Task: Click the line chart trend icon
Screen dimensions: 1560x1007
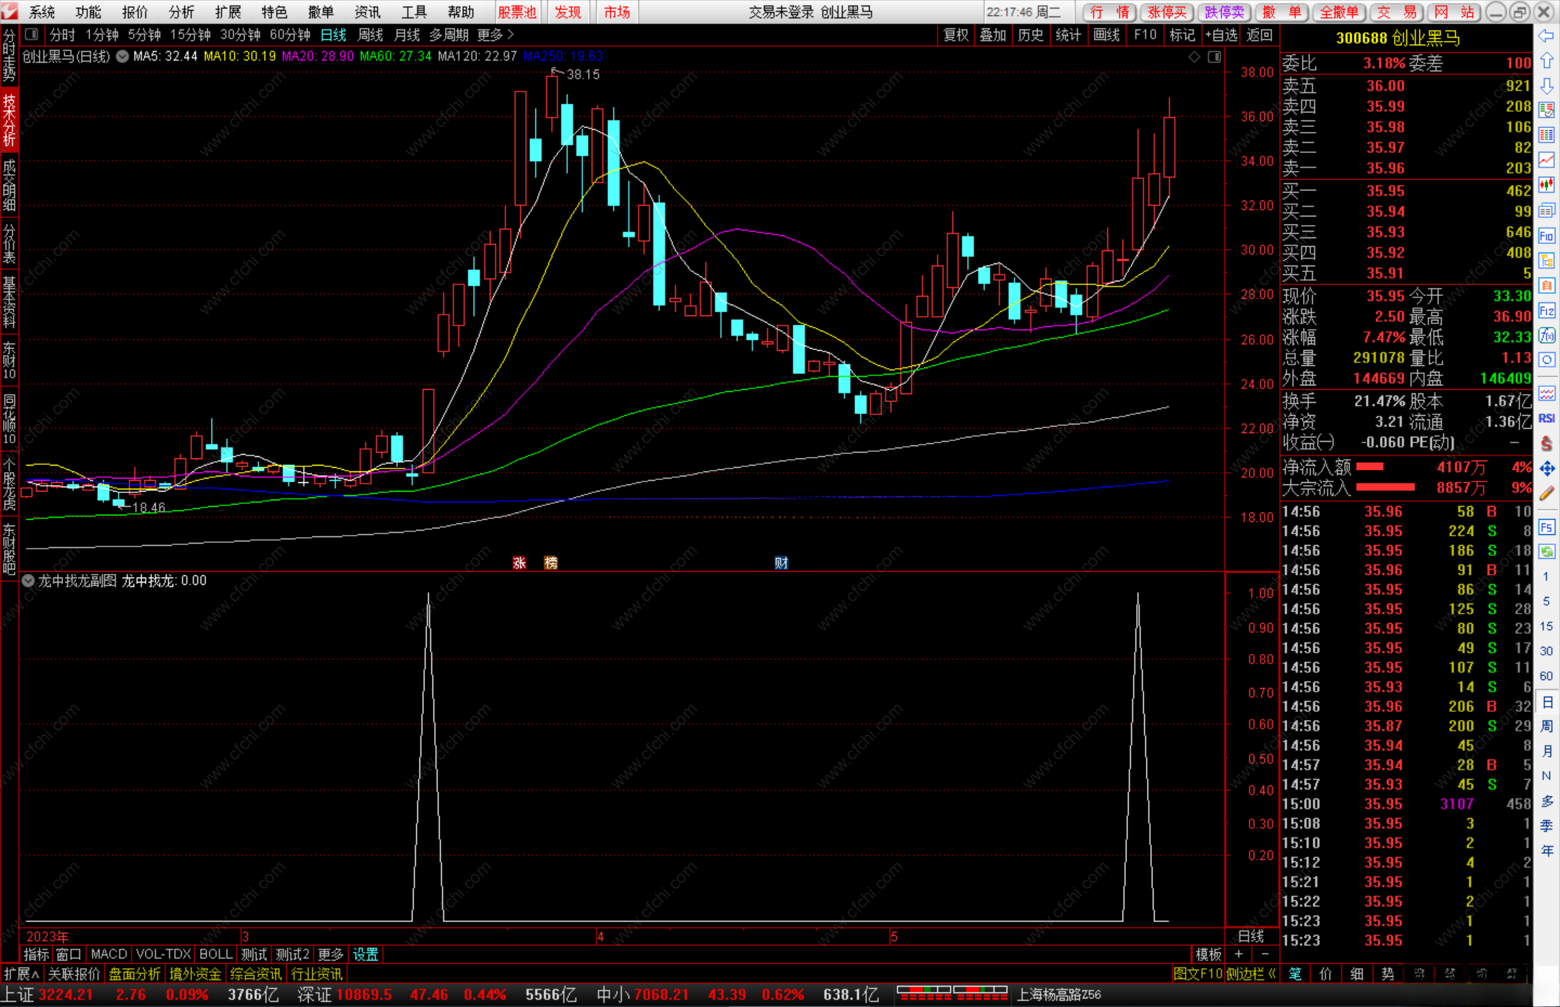Action: tap(1546, 160)
